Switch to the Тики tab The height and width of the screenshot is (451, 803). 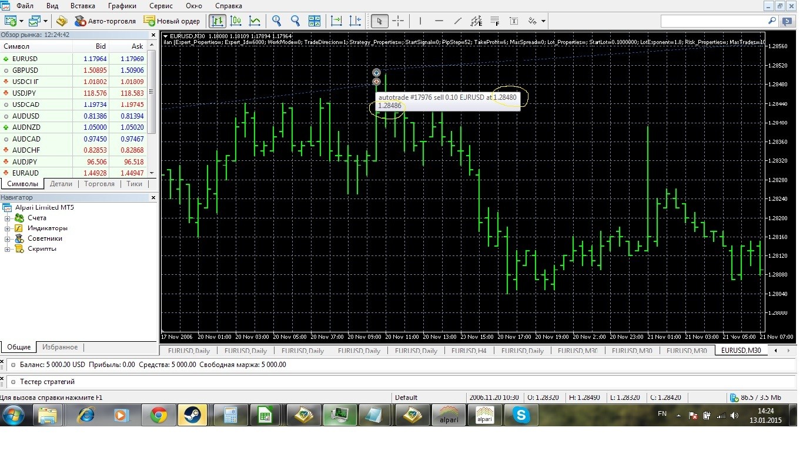pos(135,184)
